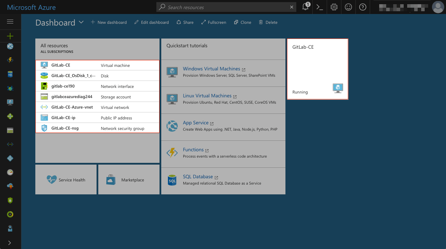Viewport: 446px width, 249px height.
Task: Expand the collapsed sidebar with the chevron
Action: [10, 242]
